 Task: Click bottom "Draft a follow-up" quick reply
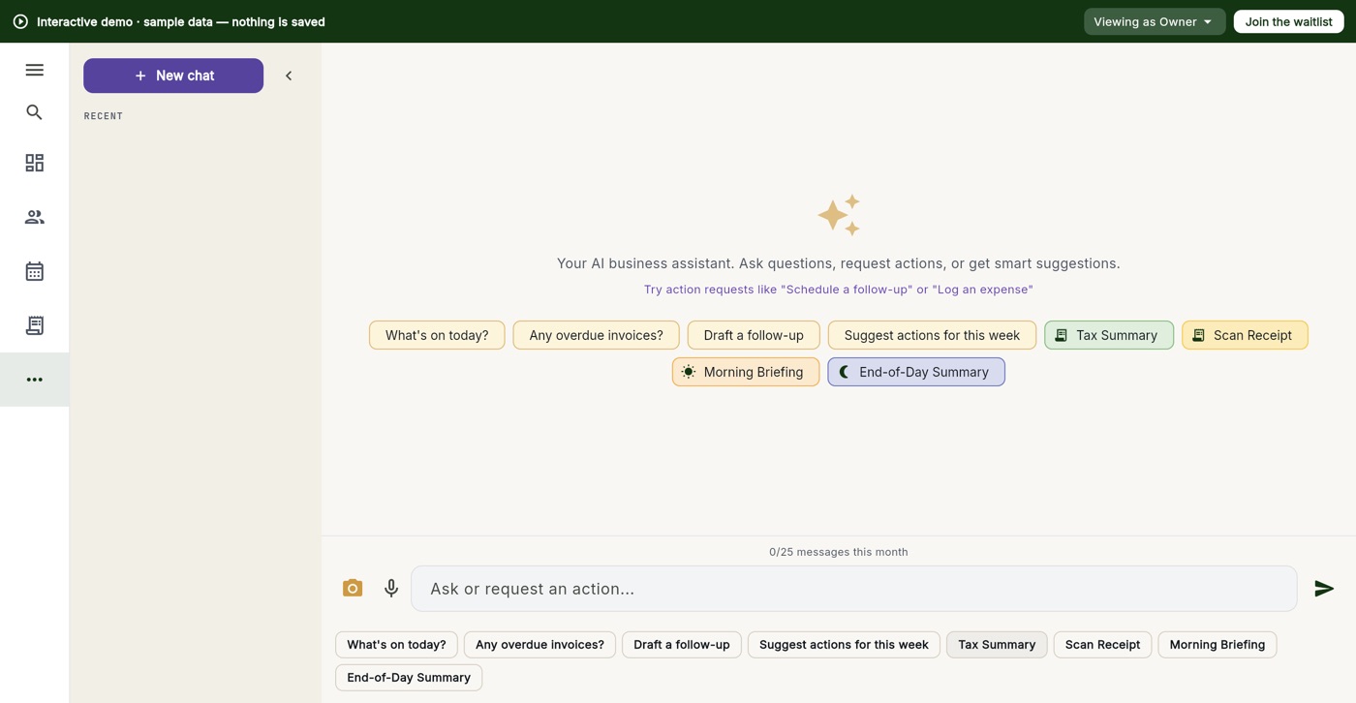point(682,645)
